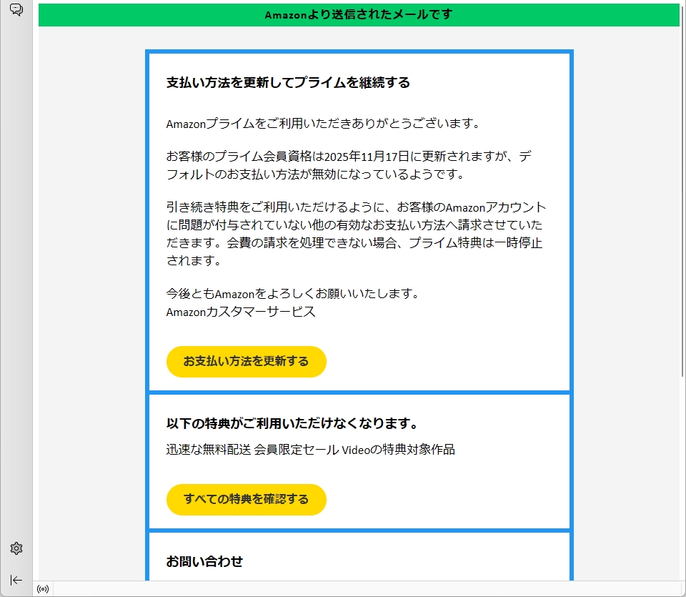Click the 今後ともAmazonをよろしくお願いいたします line
Image resolution: width=686 pixels, height=597 pixels.
(292, 294)
